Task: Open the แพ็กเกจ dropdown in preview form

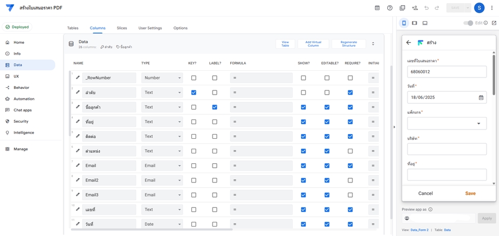Action: coord(447,123)
